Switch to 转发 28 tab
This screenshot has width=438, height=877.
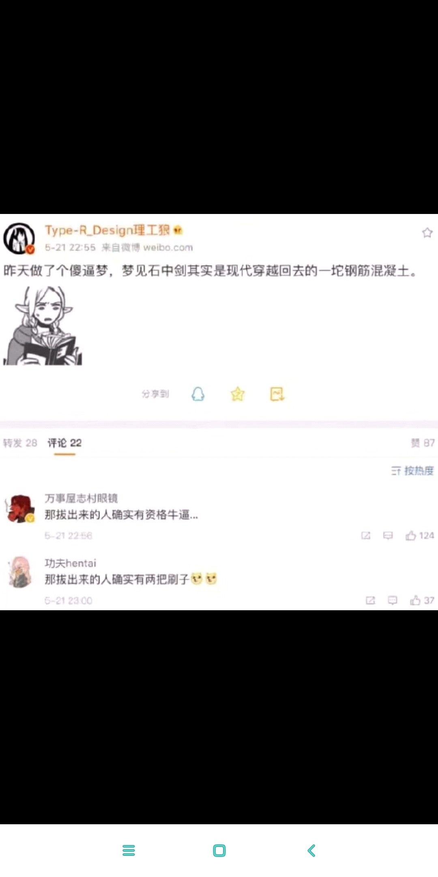pos(20,443)
